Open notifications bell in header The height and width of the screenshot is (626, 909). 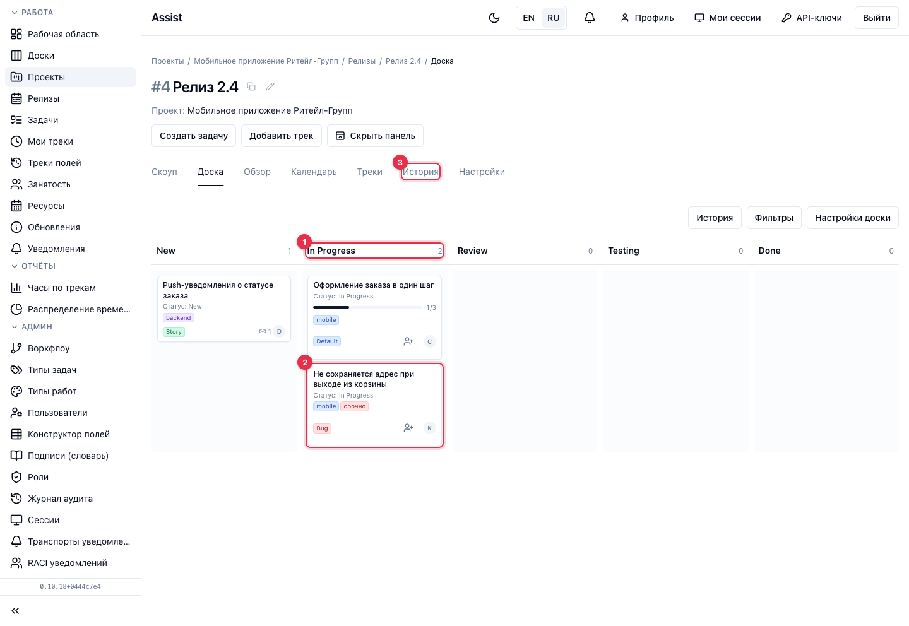[590, 18]
